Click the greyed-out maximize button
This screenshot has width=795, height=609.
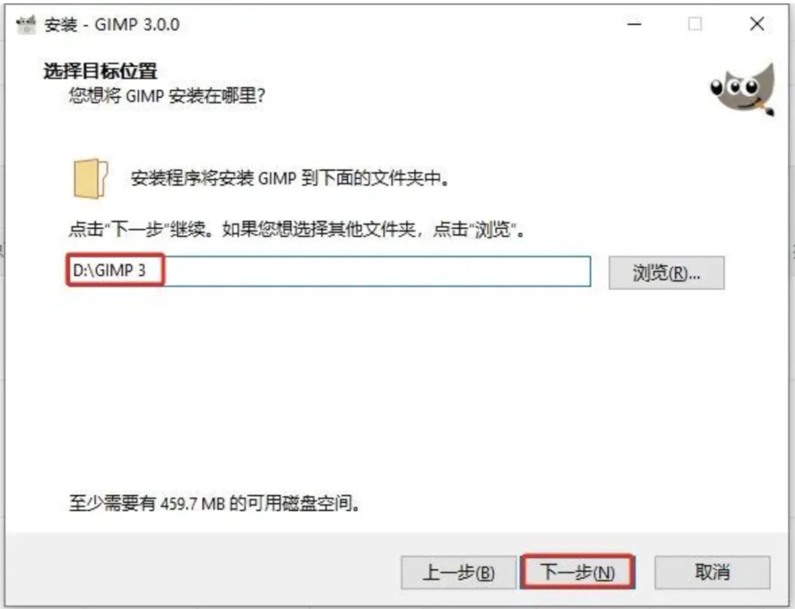click(695, 24)
